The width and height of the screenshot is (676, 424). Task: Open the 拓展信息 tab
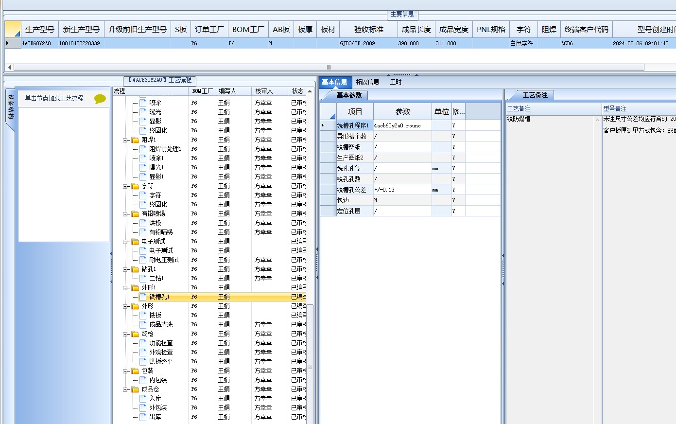pyautogui.click(x=367, y=82)
